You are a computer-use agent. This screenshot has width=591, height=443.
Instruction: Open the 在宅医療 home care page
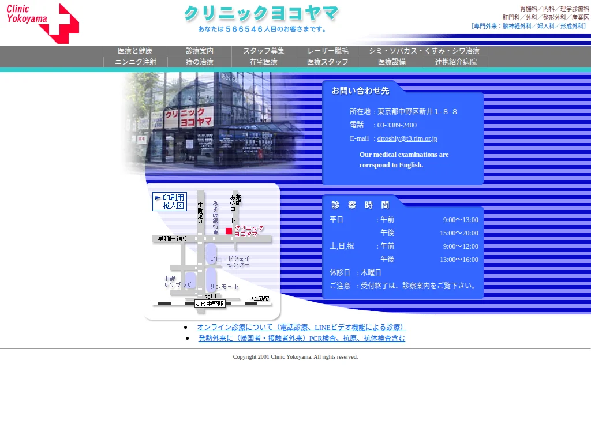pos(263,62)
